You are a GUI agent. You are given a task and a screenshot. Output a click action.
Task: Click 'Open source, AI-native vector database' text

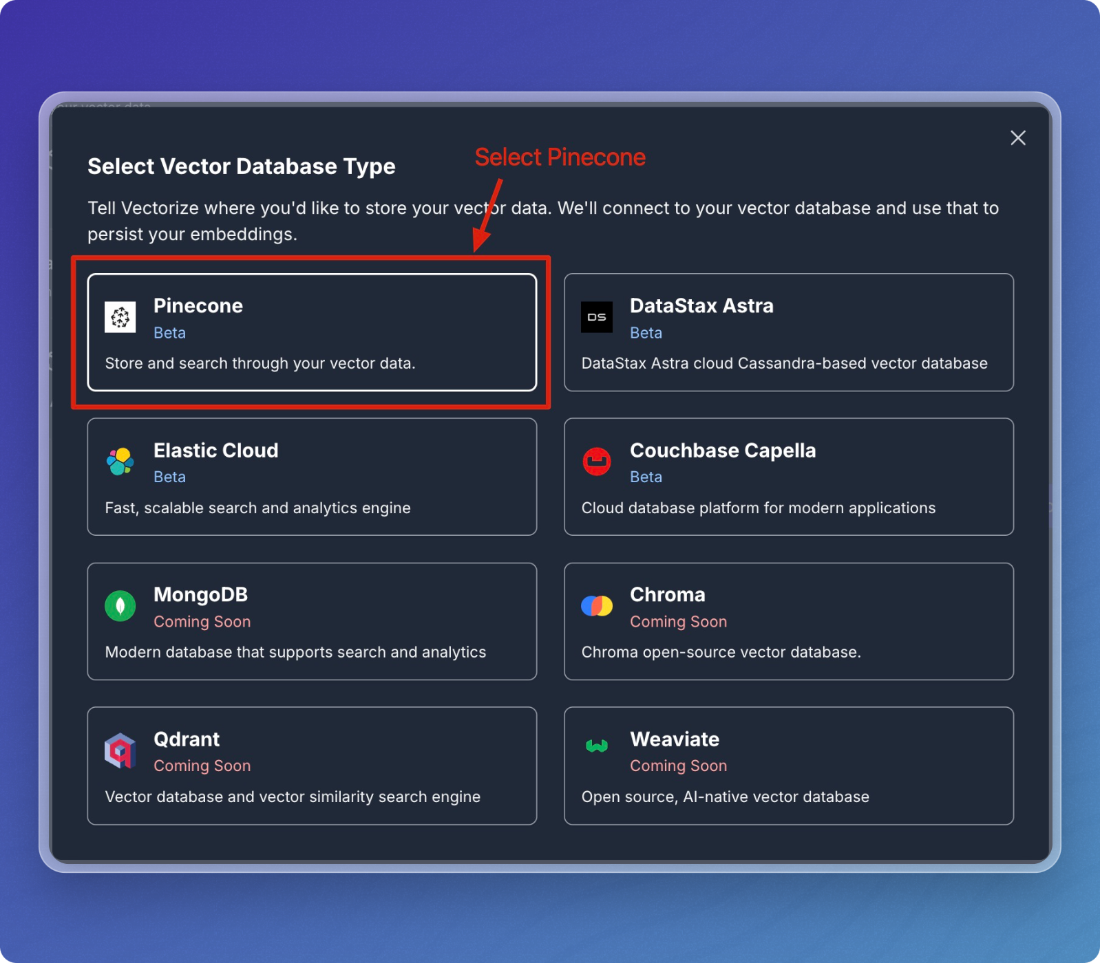725,797
